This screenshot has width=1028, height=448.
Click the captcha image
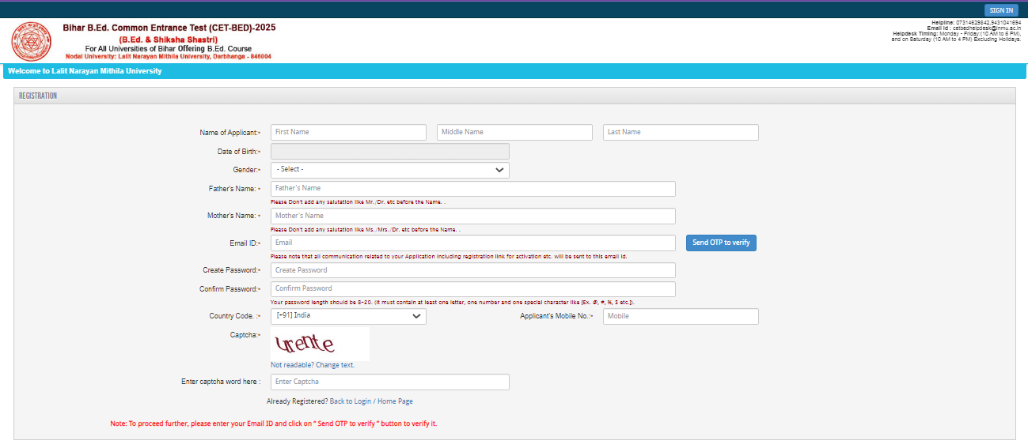tap(320, 344)
